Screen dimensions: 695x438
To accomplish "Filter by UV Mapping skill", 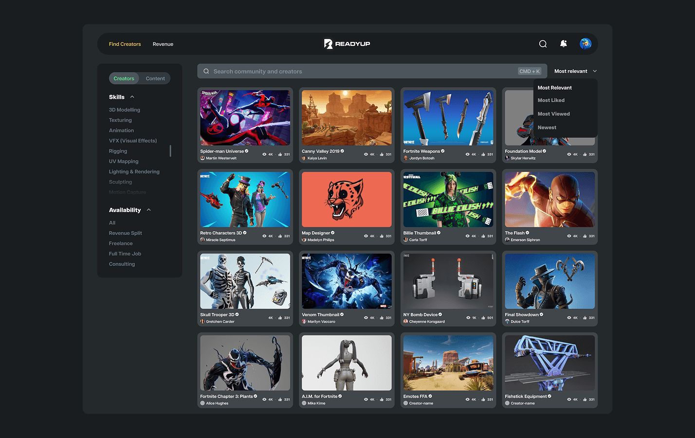I will pyautogui.click(x=124, y=161).
